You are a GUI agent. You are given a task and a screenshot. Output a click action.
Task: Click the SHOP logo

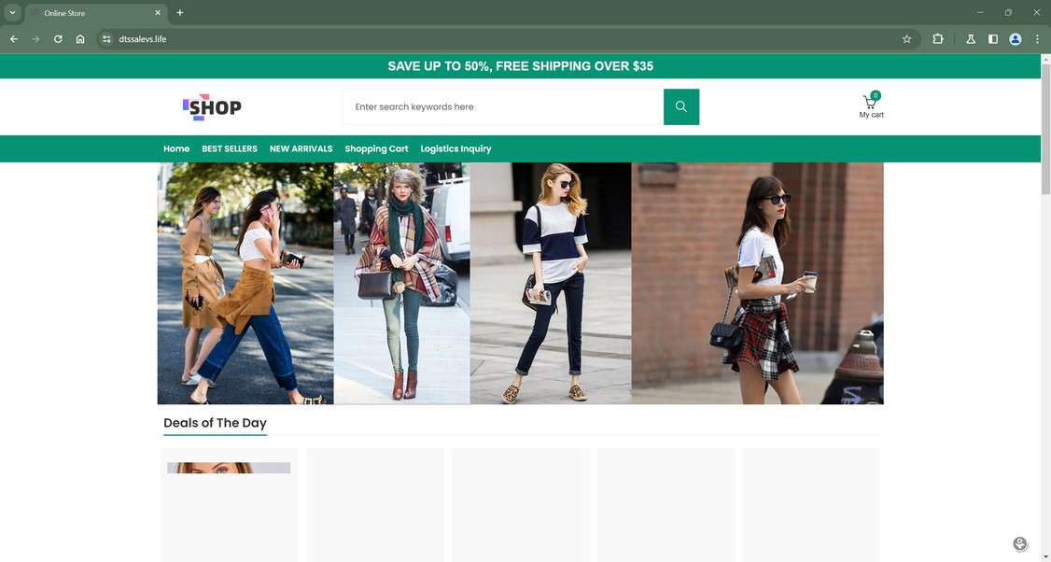212,107
